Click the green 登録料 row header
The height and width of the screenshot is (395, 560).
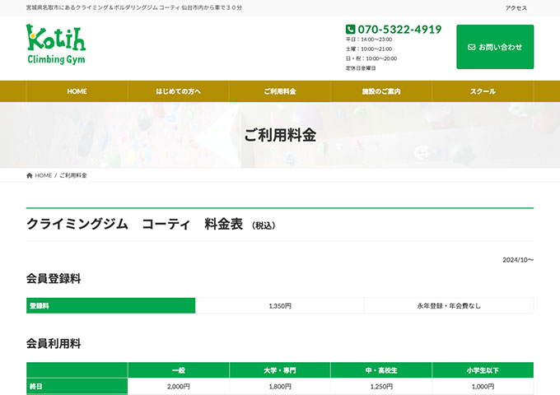110,306
